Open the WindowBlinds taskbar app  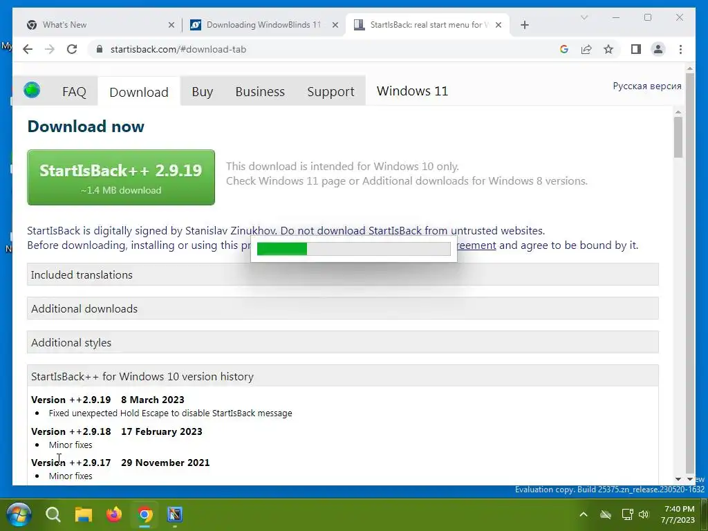click(175, 514)
